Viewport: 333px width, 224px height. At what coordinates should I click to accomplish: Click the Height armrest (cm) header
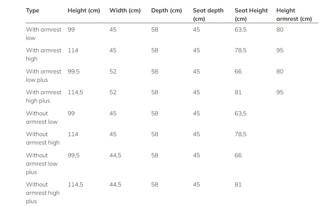click(x=294, y=15)
